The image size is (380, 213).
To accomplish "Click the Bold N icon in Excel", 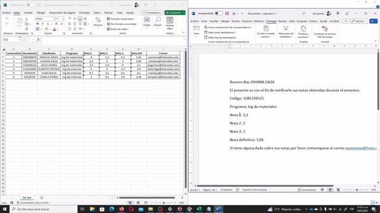I will click(x=37, y=24).
